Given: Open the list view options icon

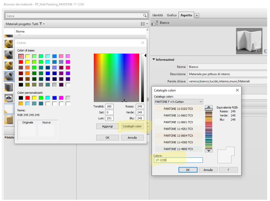Looking at the screenshot, I should coord(143,24).
